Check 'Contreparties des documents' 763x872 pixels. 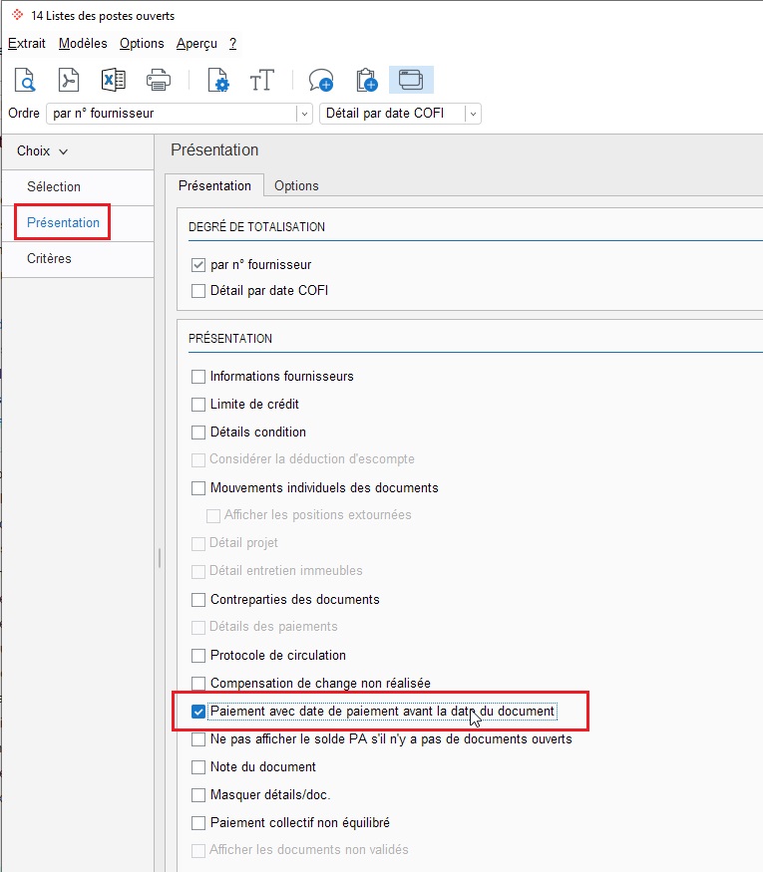198,600
